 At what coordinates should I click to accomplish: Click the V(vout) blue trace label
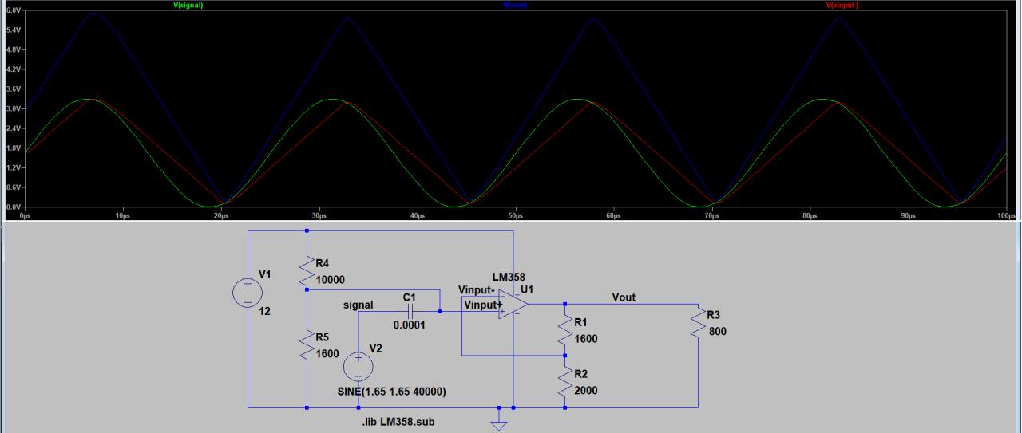coord(515,5)
